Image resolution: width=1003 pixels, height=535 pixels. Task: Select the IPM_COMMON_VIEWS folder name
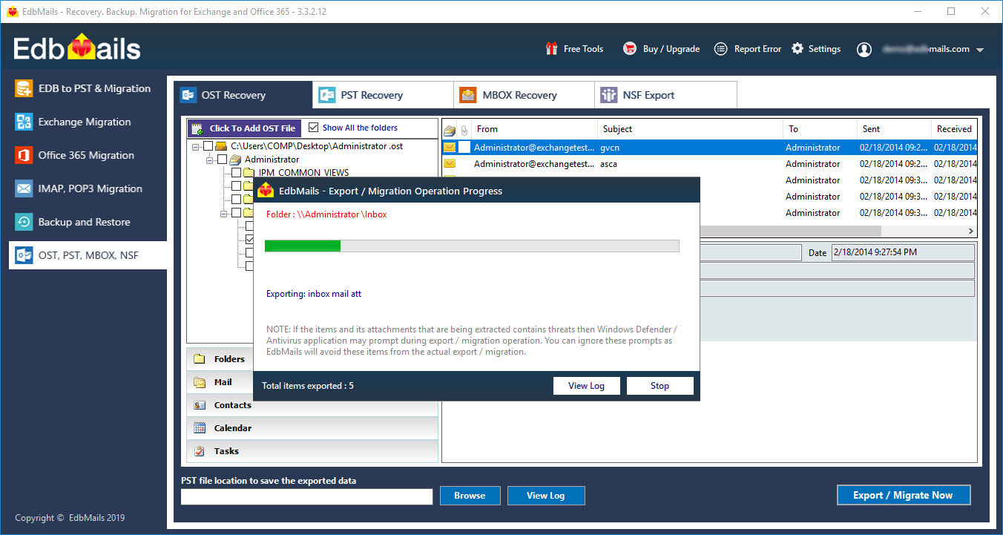tap(303, 173)
